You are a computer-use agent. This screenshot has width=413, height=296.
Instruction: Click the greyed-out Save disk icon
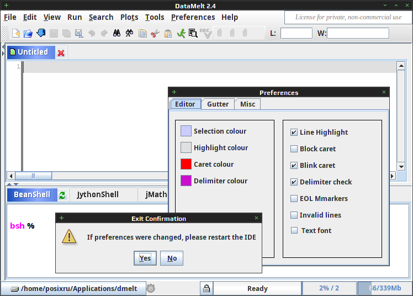(54, 34)
